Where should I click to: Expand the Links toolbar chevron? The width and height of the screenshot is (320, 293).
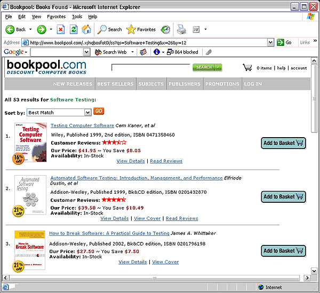pos(315,41)
